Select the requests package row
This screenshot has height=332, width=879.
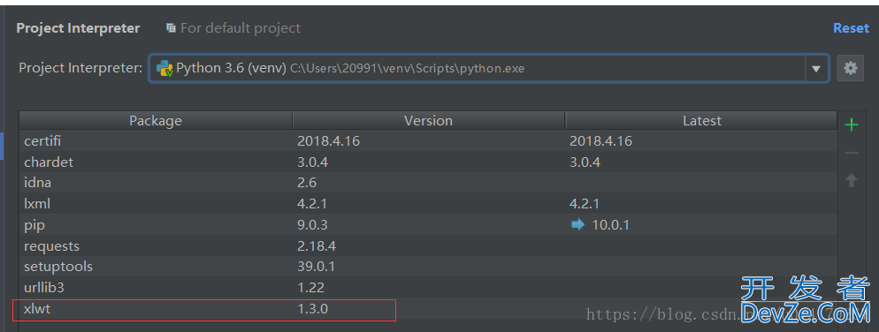[428, 245]
